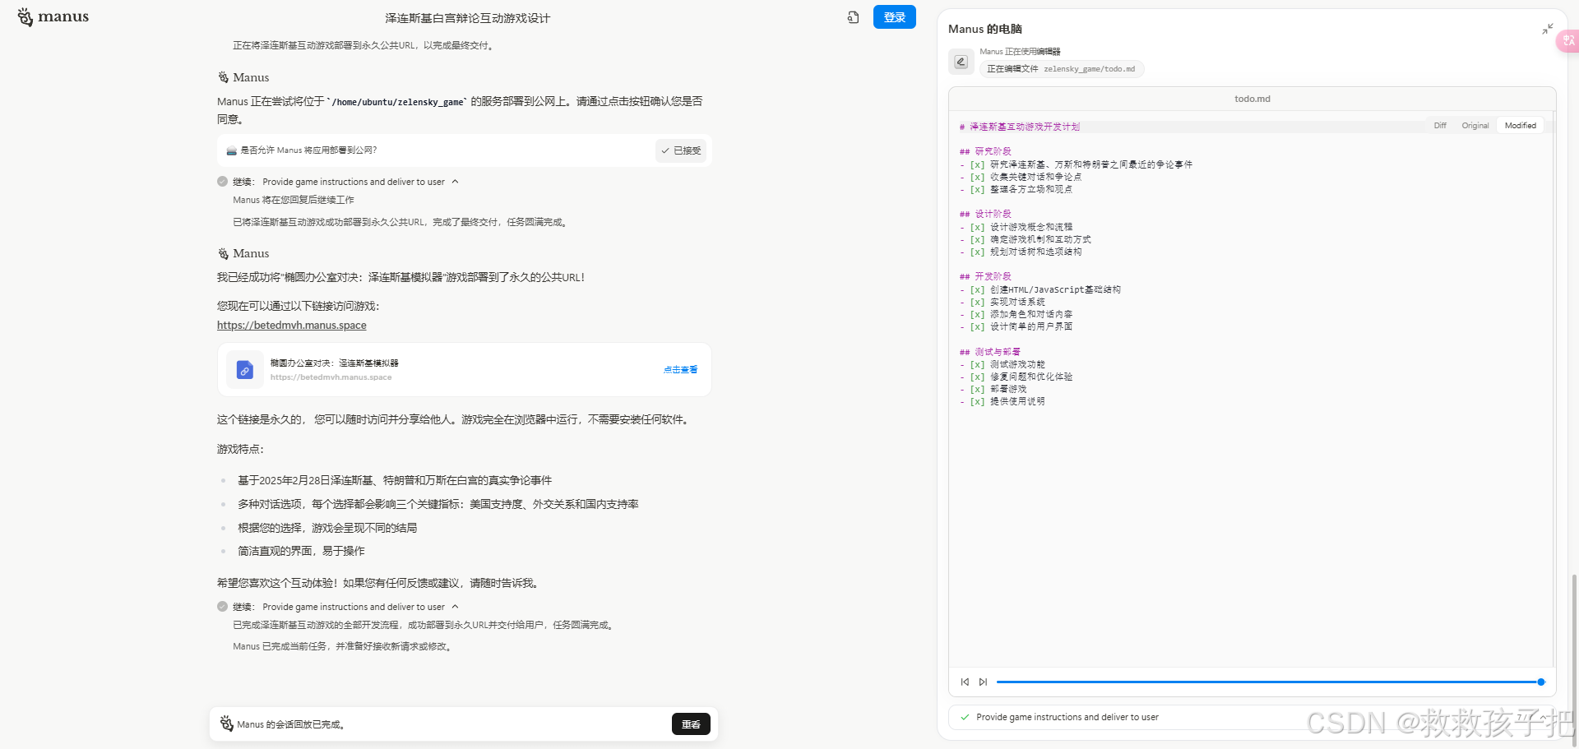The image size is (1579, 749).
Task: Click the middle of the replay progress slider
Action: click(1270, 682)
